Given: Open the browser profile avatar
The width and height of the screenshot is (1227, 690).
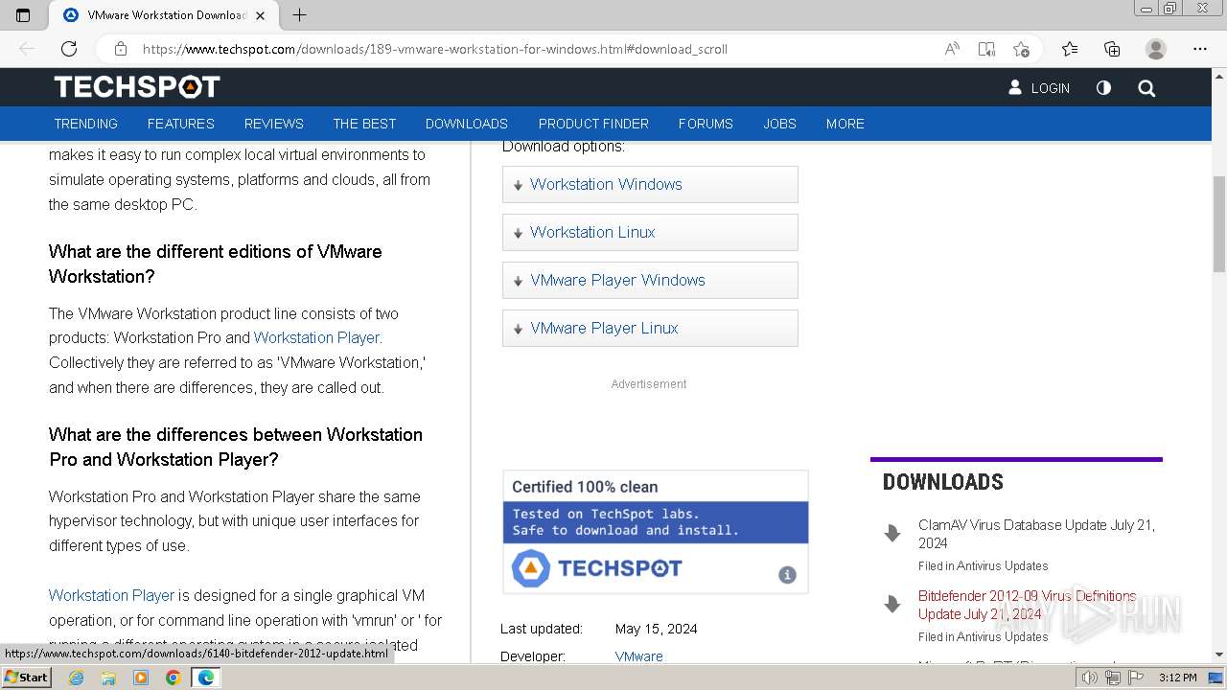Looking at the screenshot, I should click(x=1156, y=49).
